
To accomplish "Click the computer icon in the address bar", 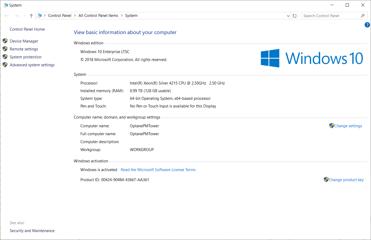I will pos(40,16).
